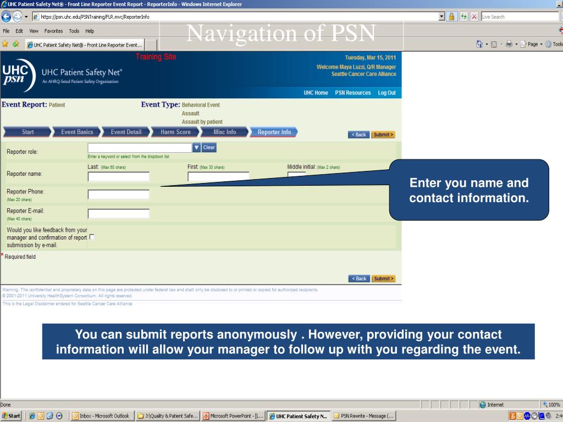Open the recent pages dropdown beside Forward

point(26,17)
